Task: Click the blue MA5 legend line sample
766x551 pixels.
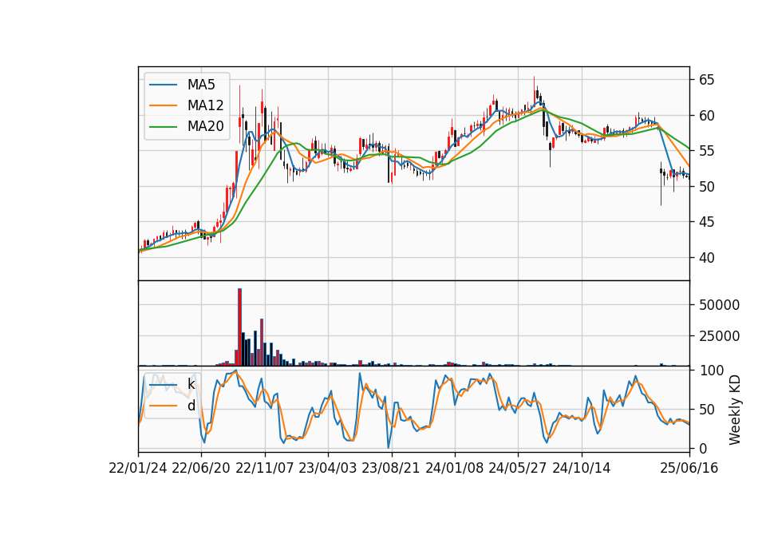Action: pos(163,85)
